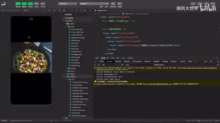This screenshot has width=220, height=123.
Task: Switch to the Storage devtools tab
Action: point(165,61)
